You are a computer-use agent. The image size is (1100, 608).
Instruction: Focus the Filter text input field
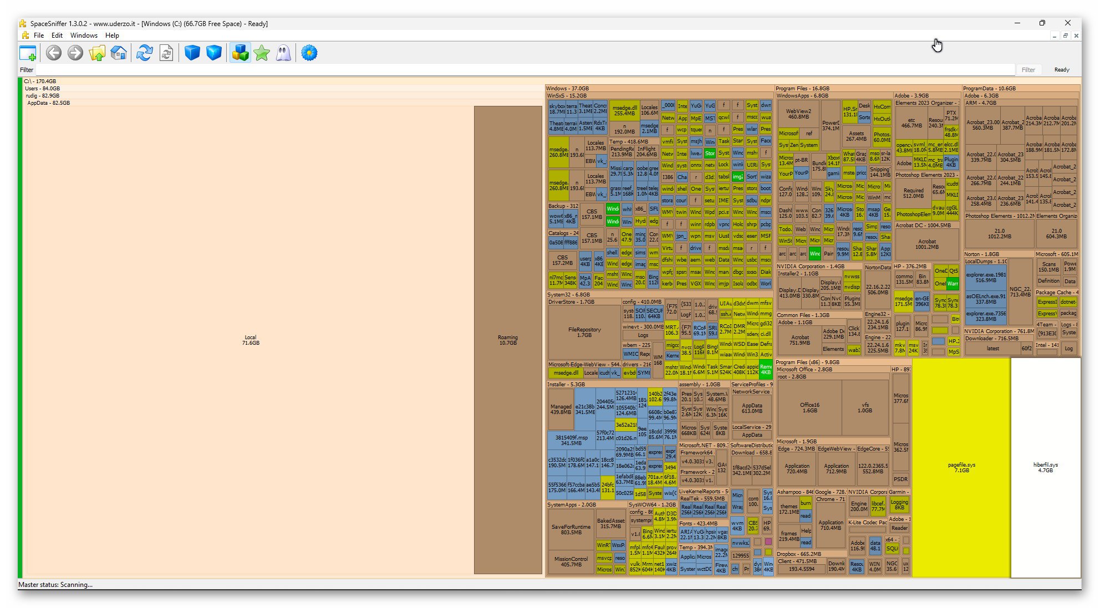pyautogui.click(x=525, y=70)
